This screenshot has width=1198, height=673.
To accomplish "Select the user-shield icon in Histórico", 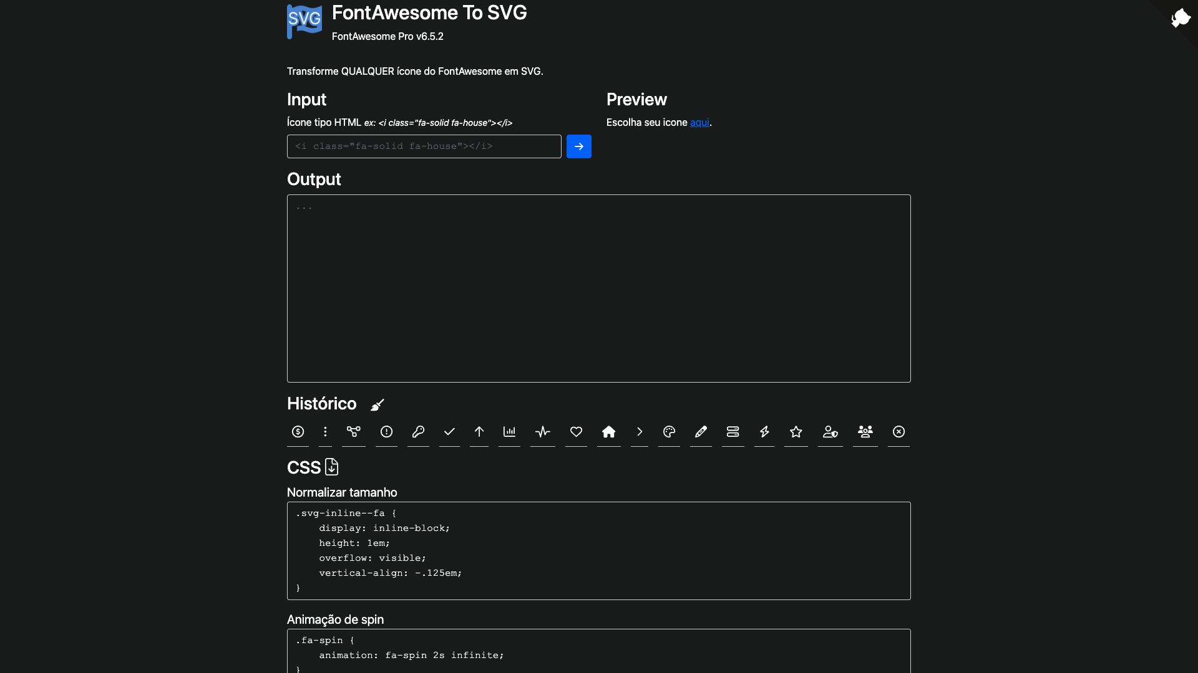I will coord(830,432).
